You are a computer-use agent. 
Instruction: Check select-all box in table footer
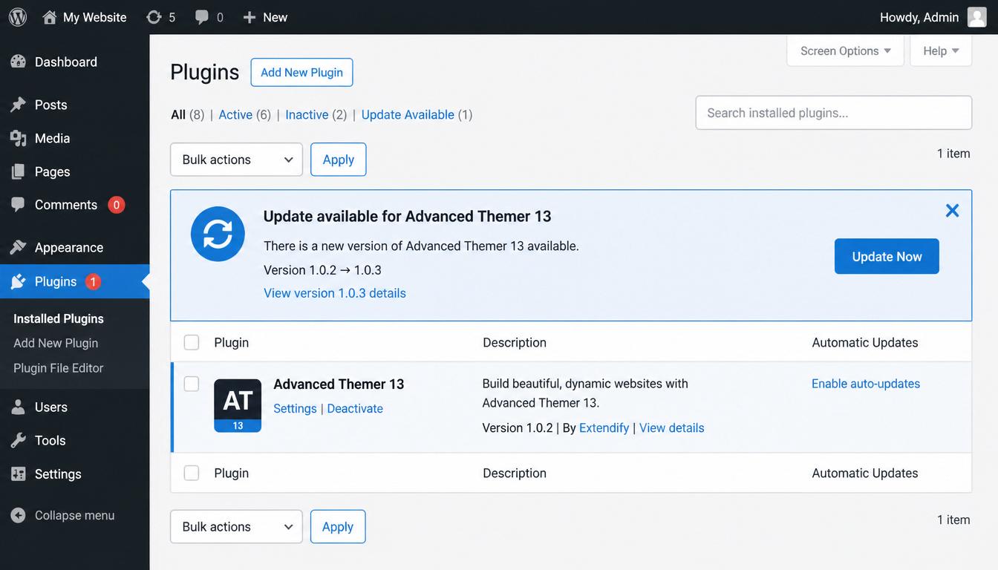192,473
